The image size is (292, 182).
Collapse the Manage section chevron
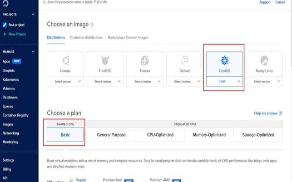(33, 52)
